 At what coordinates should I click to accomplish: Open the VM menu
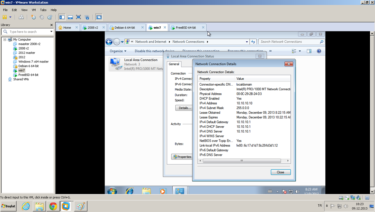click(x=34, y=10)
